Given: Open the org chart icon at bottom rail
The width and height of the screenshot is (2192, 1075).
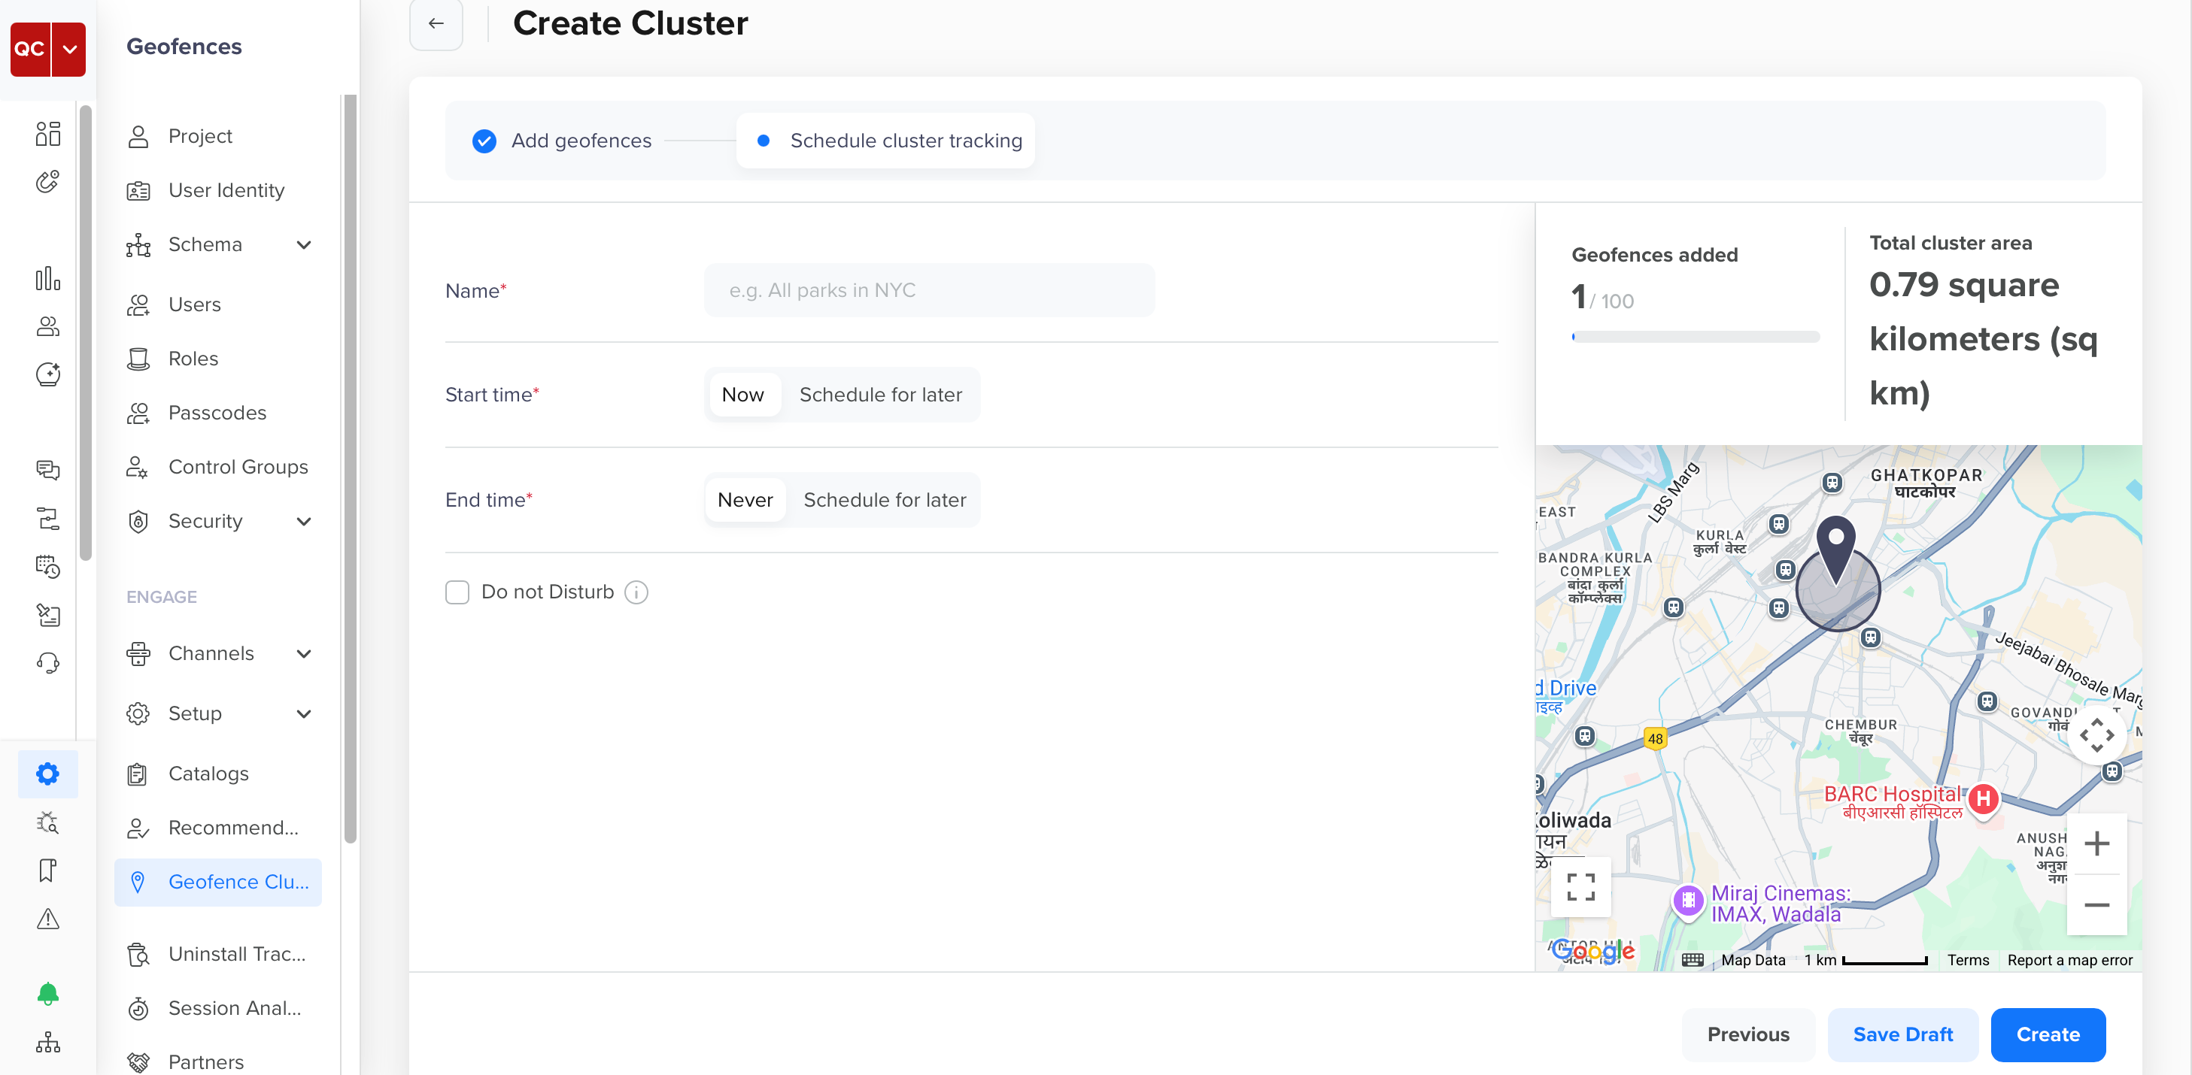Looking at the screenshot, I should point(47,1043).
